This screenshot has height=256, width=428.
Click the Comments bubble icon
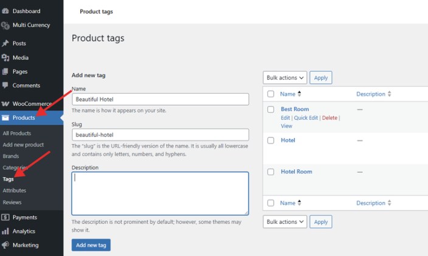tap(5, 86)
